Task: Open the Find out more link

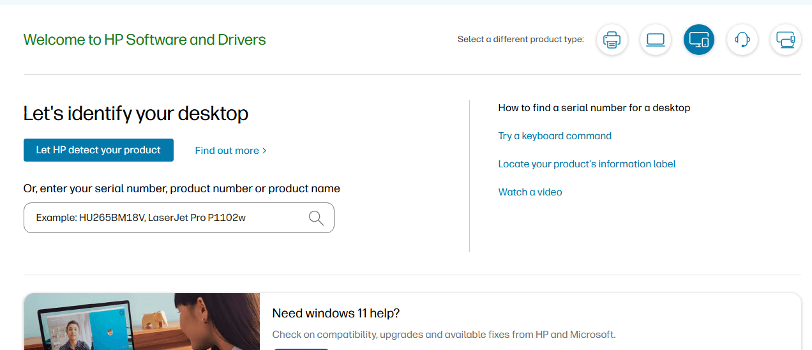Action: coord(230,151)
